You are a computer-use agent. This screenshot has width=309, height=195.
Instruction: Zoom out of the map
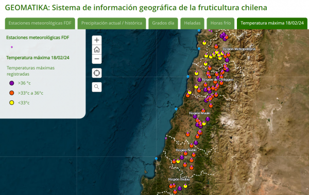97,59
